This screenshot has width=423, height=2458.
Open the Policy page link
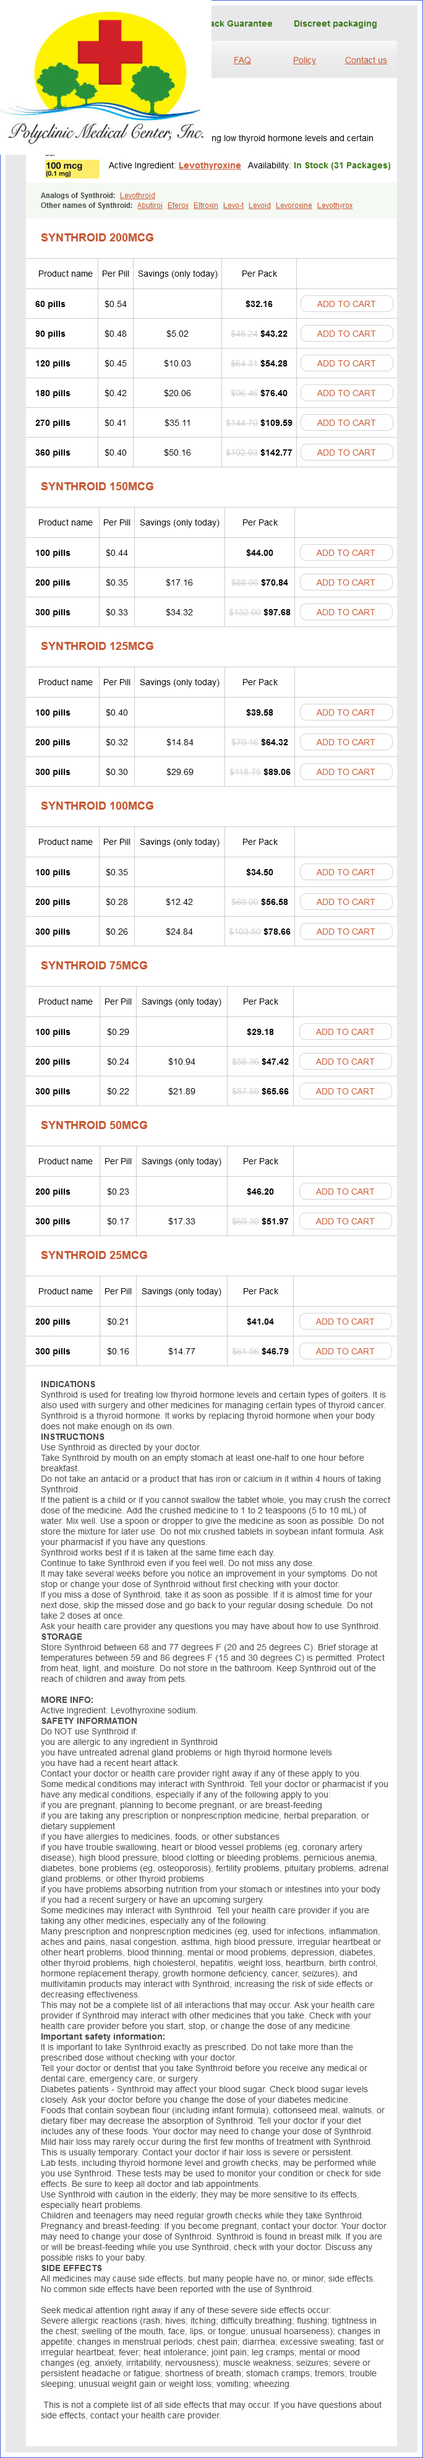point(304,60)
